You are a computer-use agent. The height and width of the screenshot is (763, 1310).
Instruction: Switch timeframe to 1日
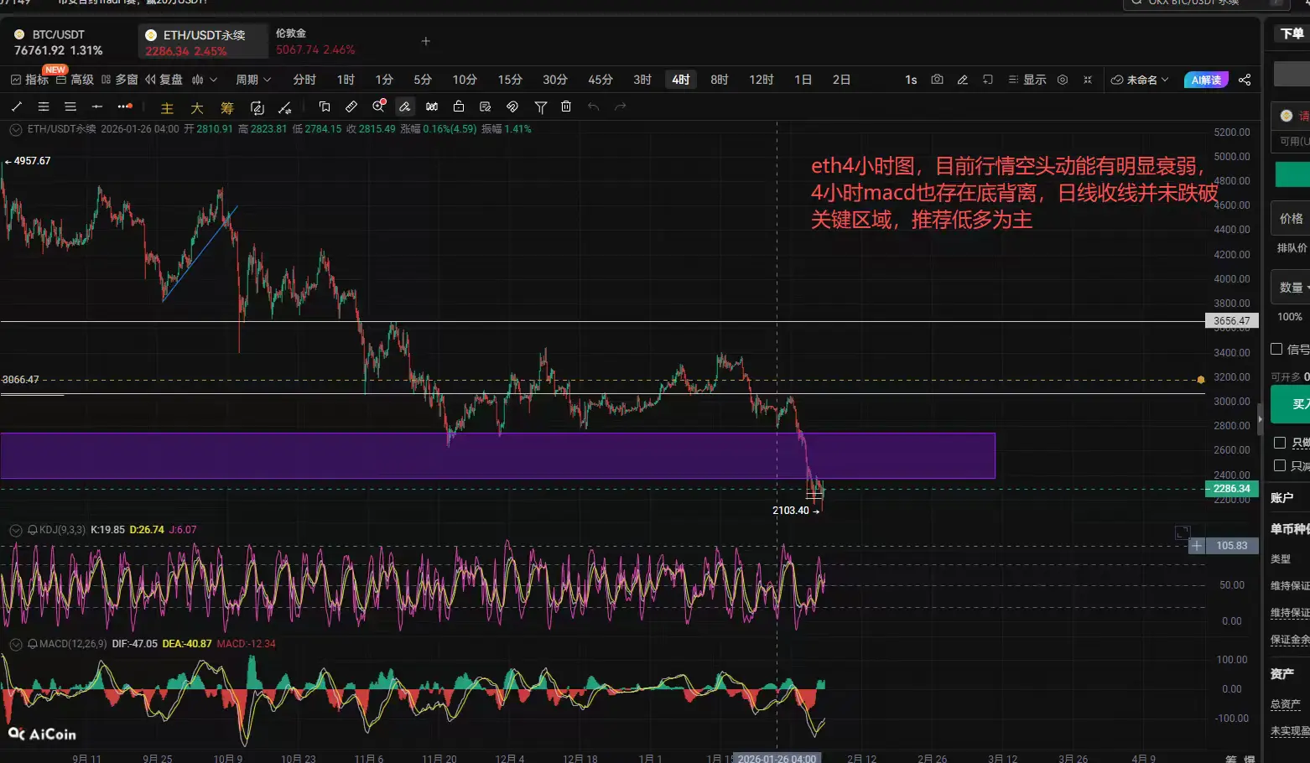(x=803, y=80)
